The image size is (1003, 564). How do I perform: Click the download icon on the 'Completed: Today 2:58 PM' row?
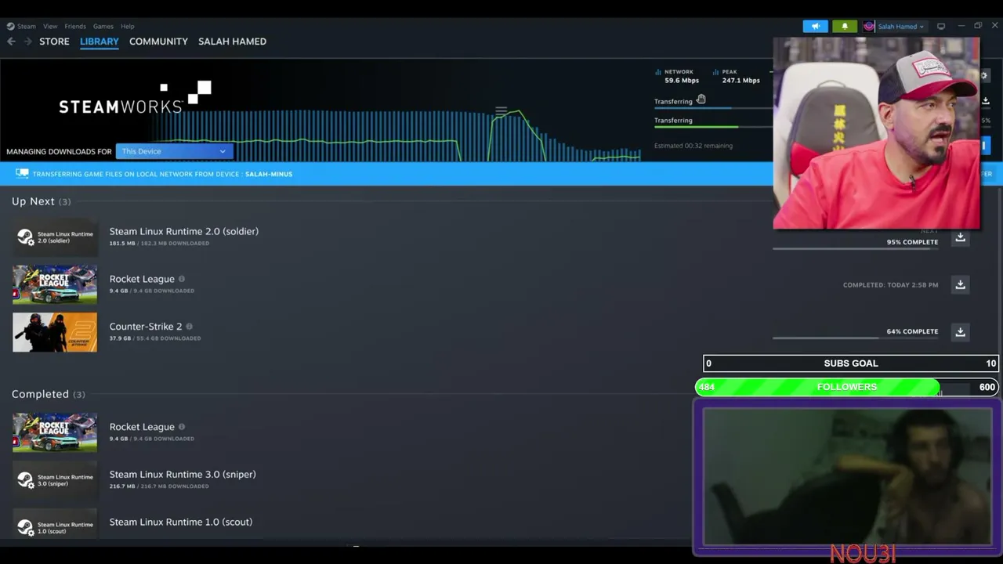click(960, 284)
